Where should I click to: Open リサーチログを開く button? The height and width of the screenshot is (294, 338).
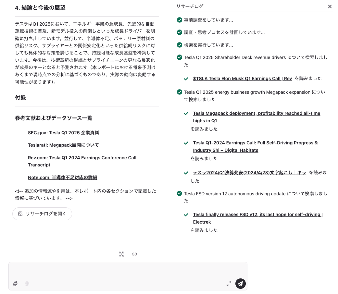click(42, 214)
